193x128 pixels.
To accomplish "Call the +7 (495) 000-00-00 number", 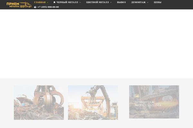I will pyautogui.click(x=48, y=7).
